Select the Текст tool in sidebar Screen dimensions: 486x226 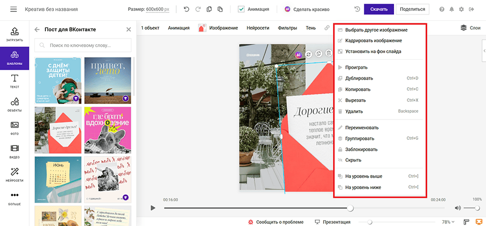(x=15, y=82)
